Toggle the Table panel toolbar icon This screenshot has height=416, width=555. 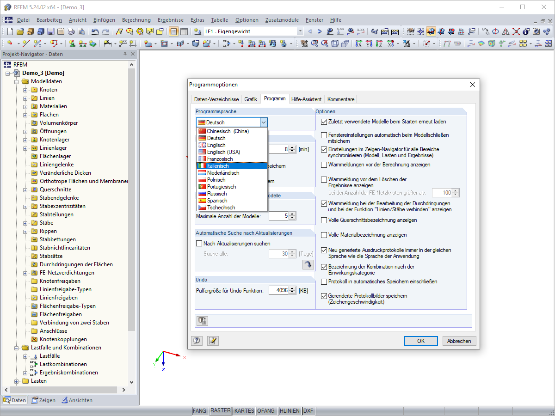[184, 31]
